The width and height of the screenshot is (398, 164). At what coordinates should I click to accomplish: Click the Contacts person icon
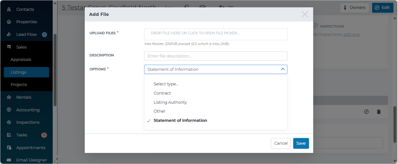[9, 9]
